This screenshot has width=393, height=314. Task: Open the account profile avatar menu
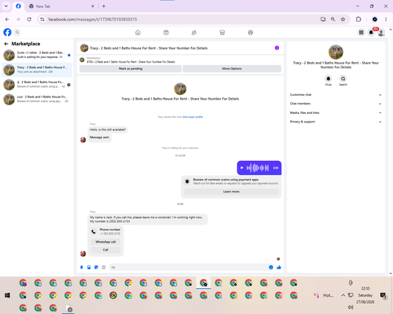click(381, 32)
